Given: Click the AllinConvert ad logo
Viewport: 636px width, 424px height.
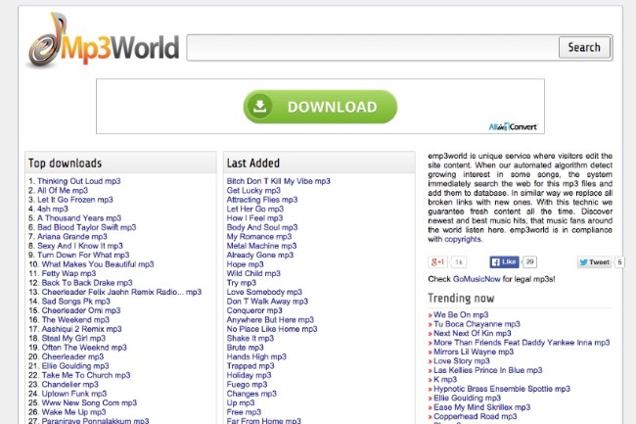Looking at the screenshot, I should [x=513, y=127].
